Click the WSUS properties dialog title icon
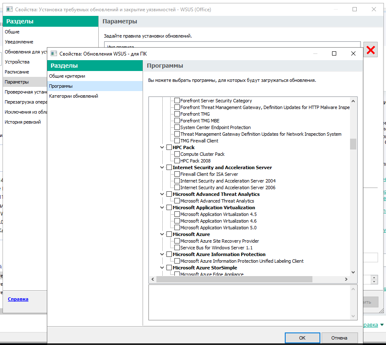 54,53
